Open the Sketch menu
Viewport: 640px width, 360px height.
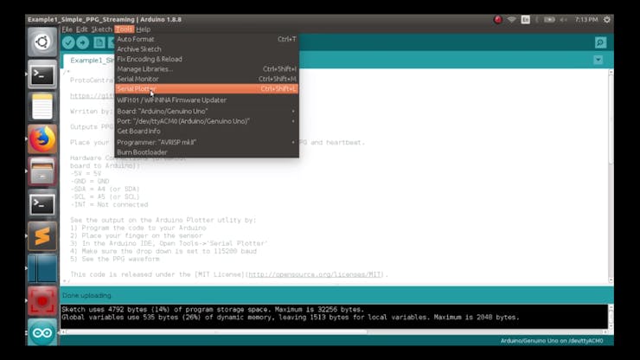pos(102,29)
